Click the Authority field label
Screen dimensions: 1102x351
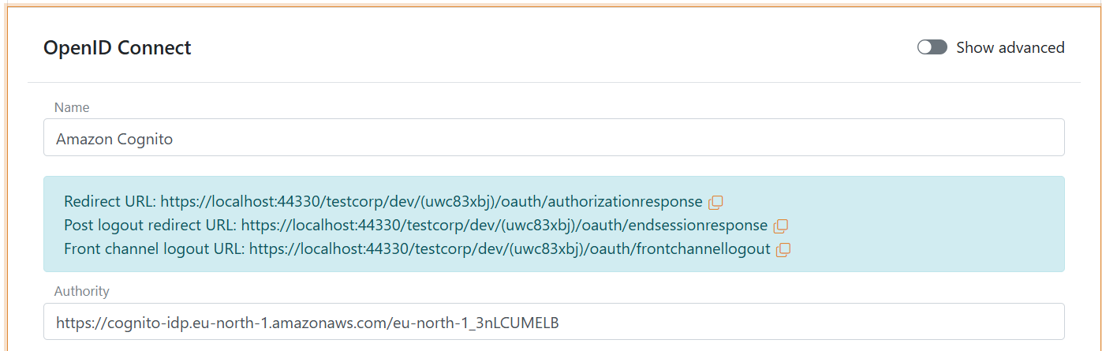click(x=81, y=292)
